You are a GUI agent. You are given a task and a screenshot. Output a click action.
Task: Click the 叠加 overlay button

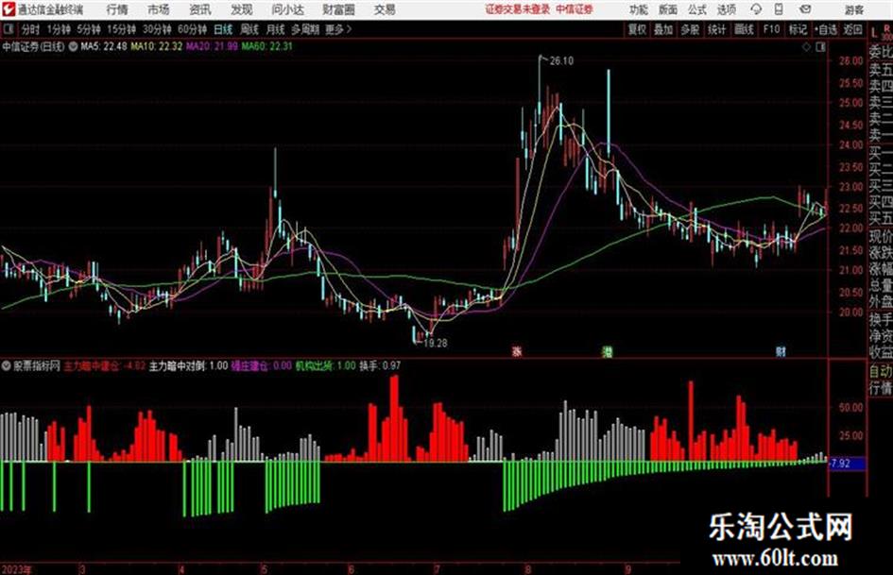click(663, 29)
